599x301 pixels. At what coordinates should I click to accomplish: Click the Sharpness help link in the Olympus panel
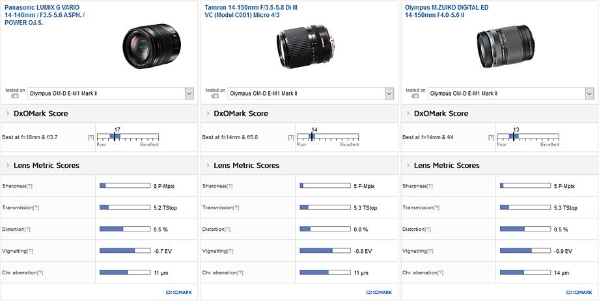(430, 186)
